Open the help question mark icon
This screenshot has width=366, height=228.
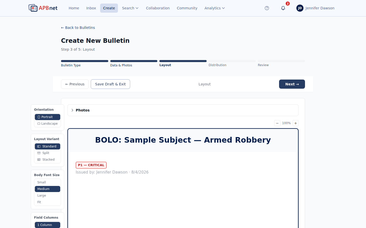point(267,8)
